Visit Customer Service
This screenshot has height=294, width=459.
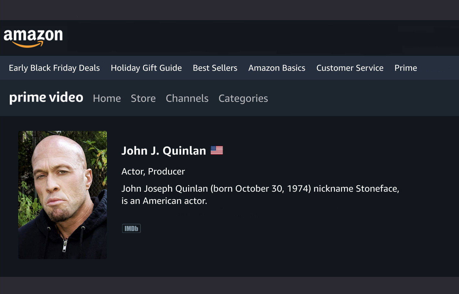(350, 68)
